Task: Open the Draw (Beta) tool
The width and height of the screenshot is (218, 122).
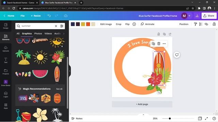Action: pyautogui.click(x=6, y=83)
